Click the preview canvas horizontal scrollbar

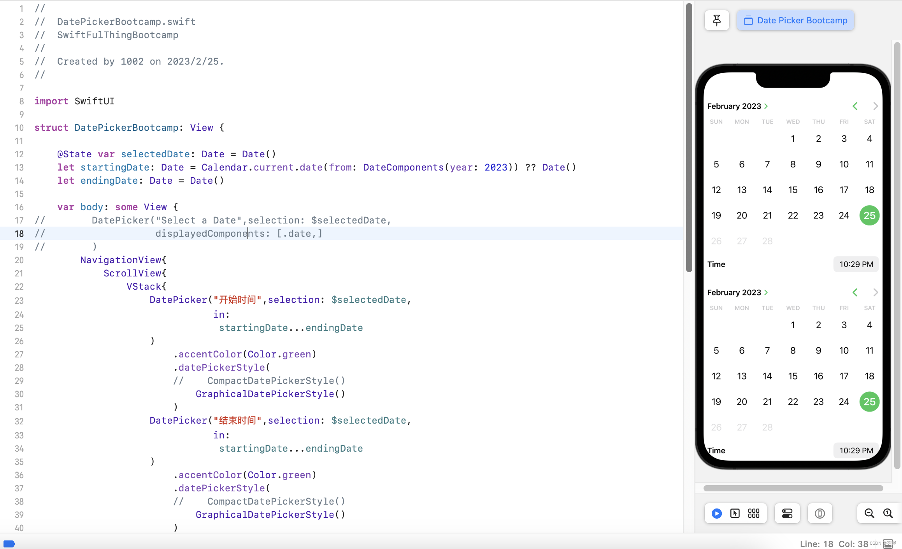click(x=793, y=488)
